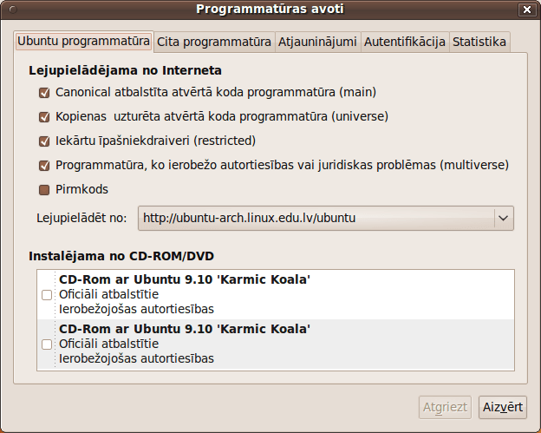This screenshot has width=541, height=433.
Task: Open the Atjauninājumi tab
Action: pos(317,42)
